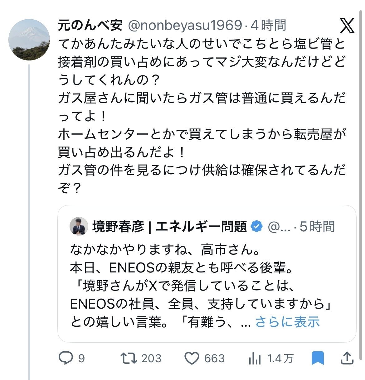The width and height of the screenshot is (365, 380).
Task: Repost using the retweet arrows icon
Action: 129,358
